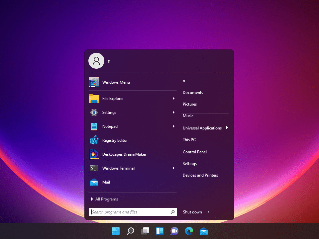
Task: Open the Chat icon on the taskbar
Action: 174,231
